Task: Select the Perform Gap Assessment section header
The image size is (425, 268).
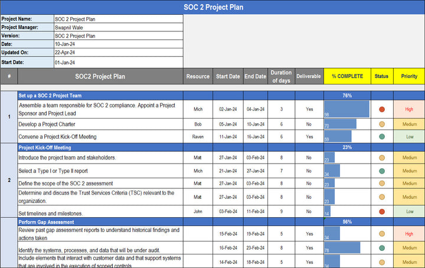Action: pos(100,222)
